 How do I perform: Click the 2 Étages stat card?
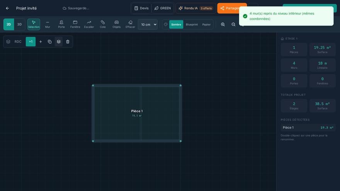pyautogui.click(x=294, y=106)
